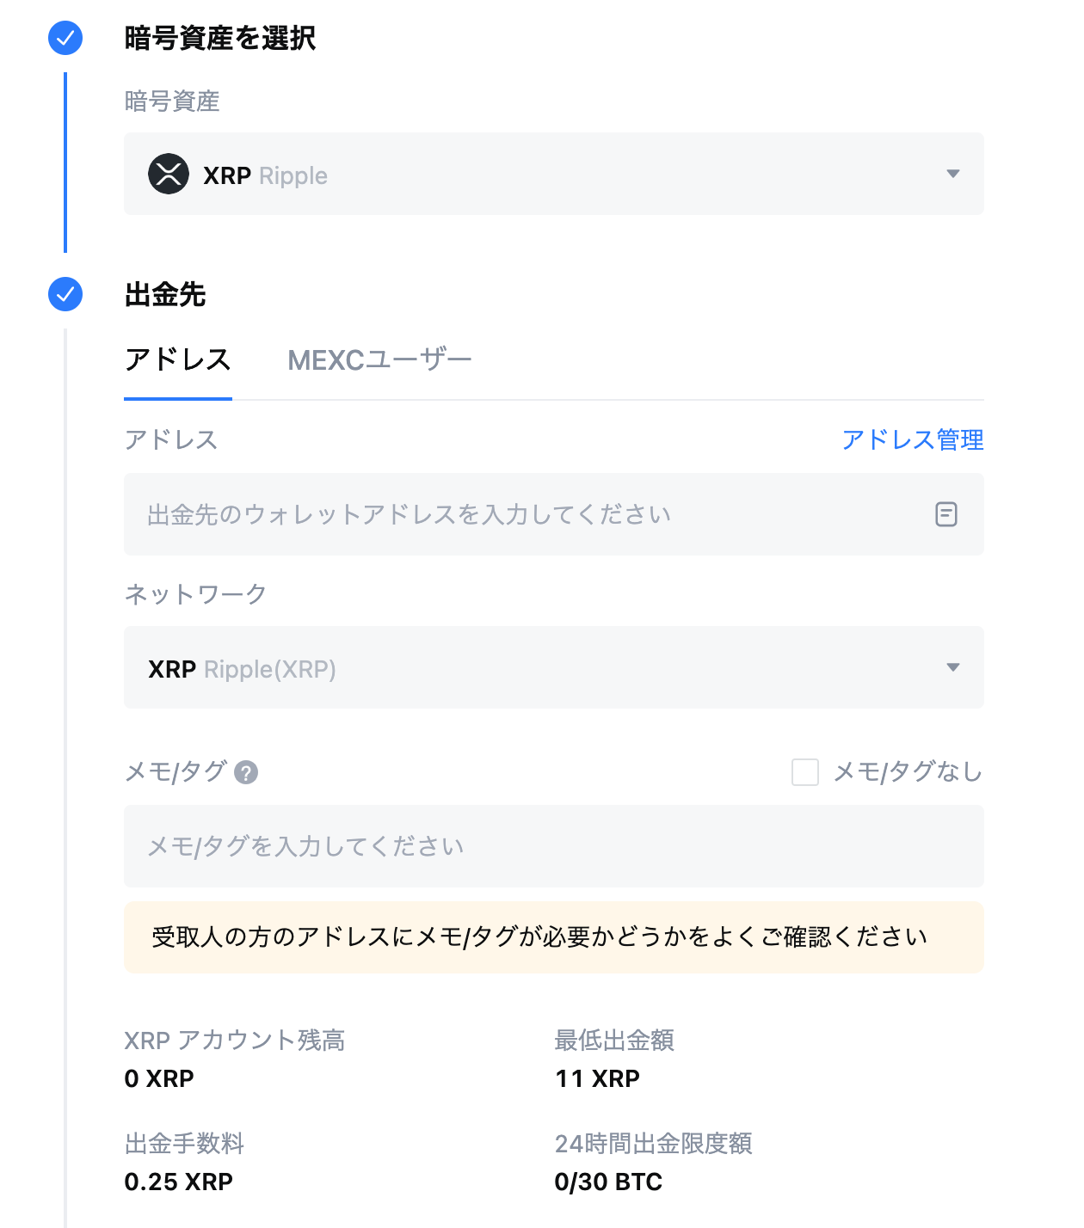Click the XRP coin logo icon

coord(169,175)
